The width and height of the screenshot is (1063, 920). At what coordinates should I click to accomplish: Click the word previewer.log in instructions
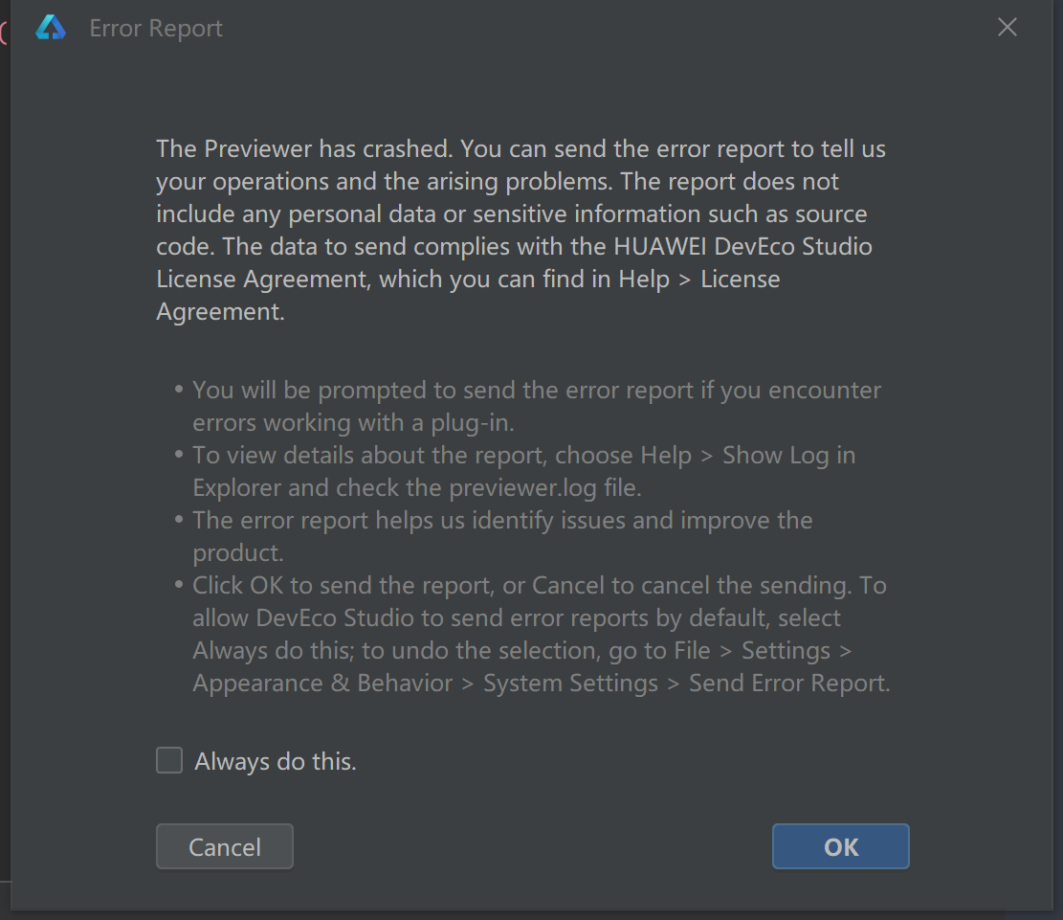click(522, 488)
